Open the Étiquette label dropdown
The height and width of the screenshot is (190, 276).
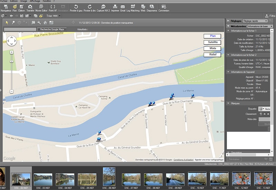pos(264,109)
